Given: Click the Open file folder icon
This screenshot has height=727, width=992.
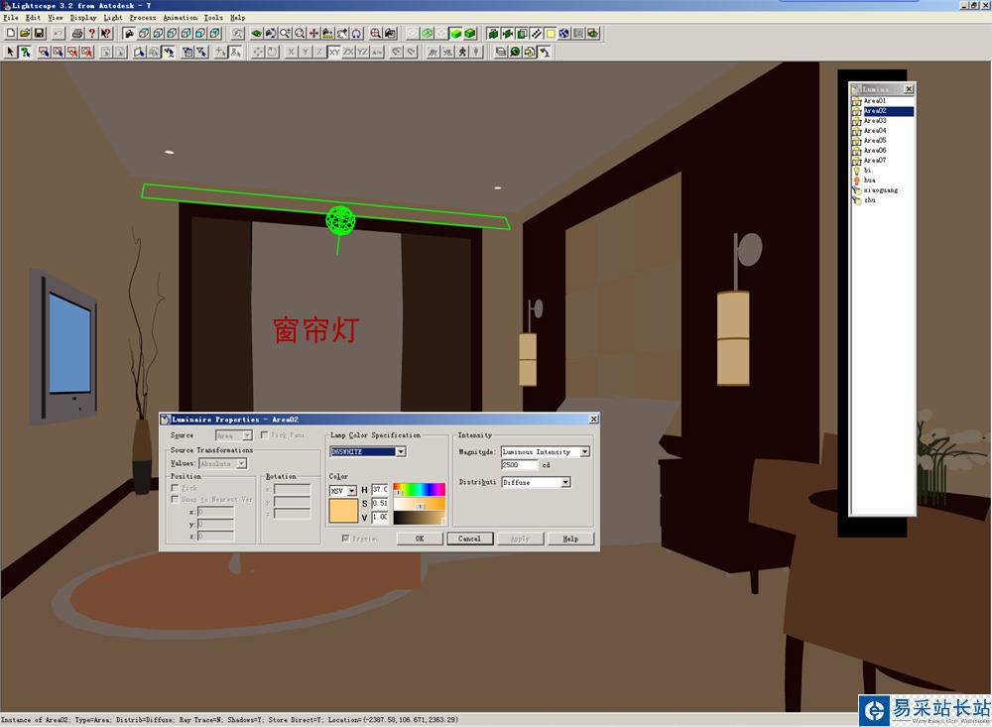Looking at the screenshot, I should pyautogui.click(x=25, y=34).
